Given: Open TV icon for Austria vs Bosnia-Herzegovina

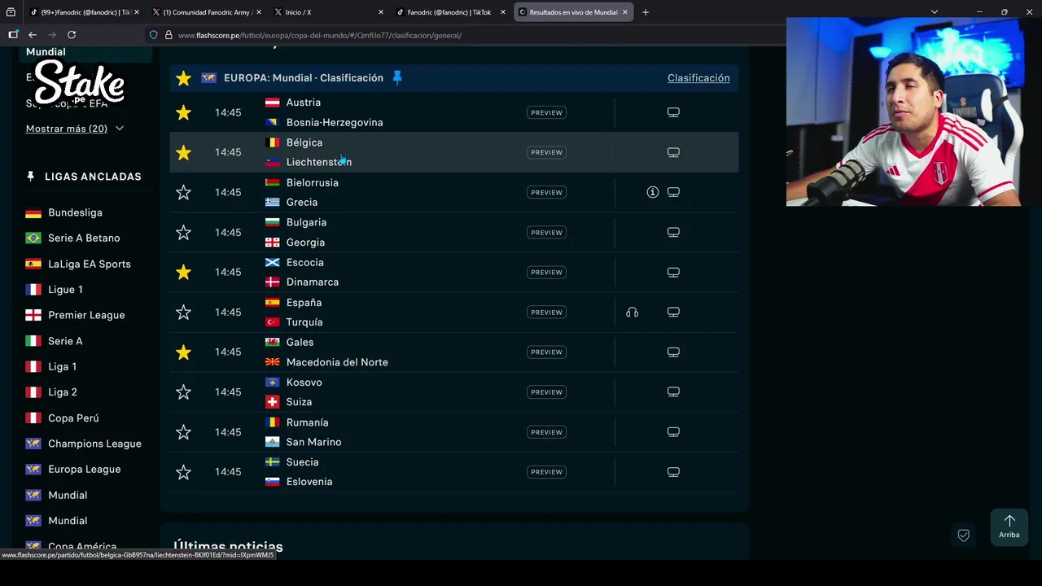Looking at the screenshot, I should click(673, 112).
